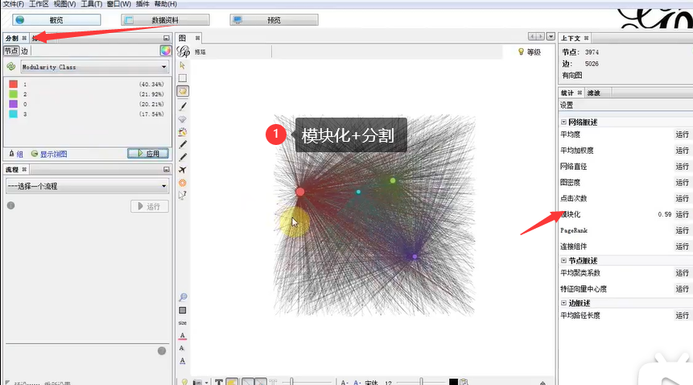
Task: Click the bold T show labels icon
Action: point(219,382)
